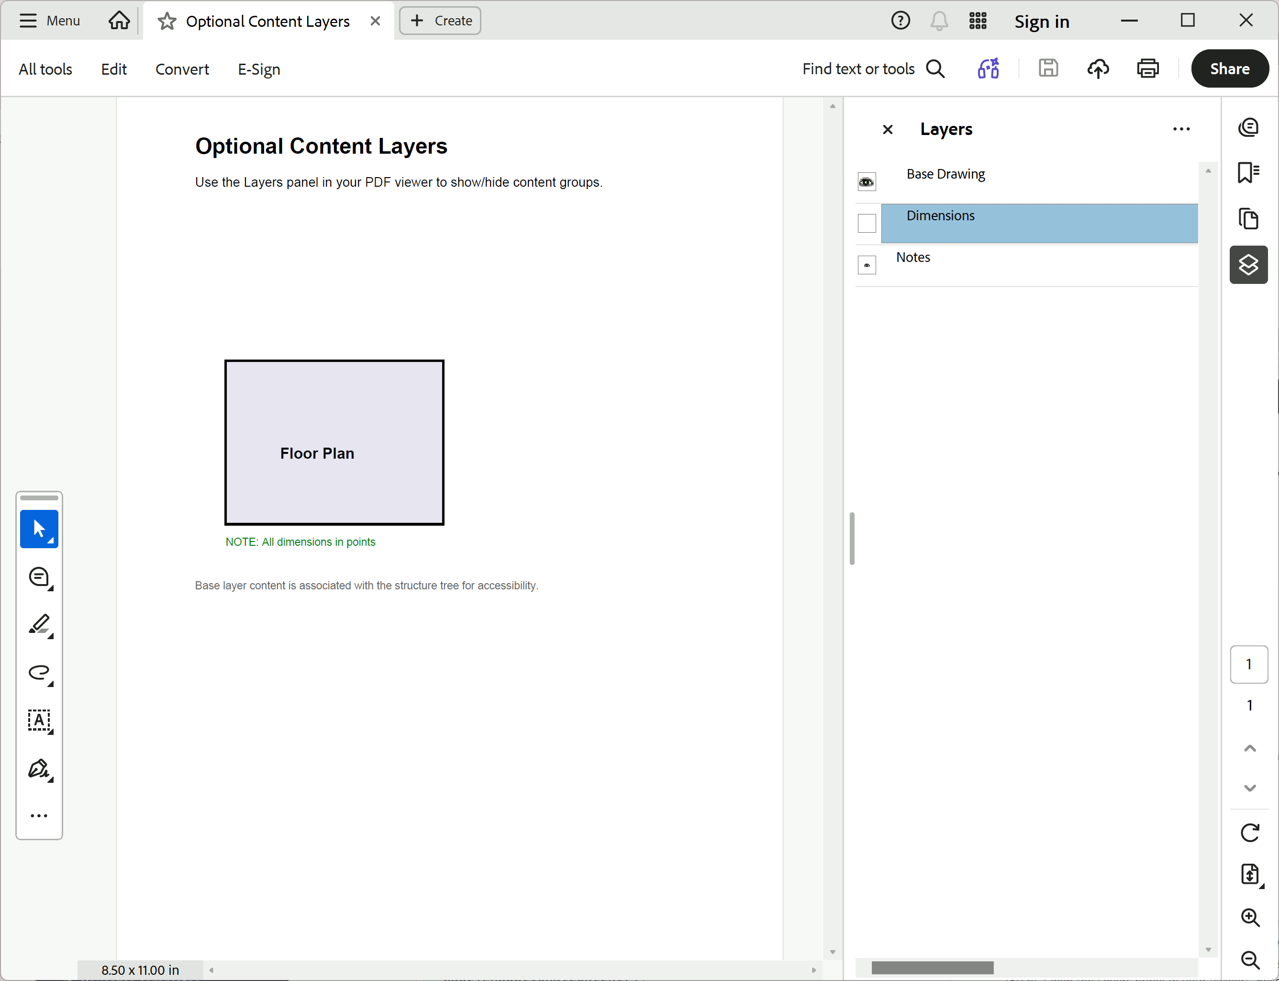Print the document
This screenshot has height=981, width=1279.
1147,68
